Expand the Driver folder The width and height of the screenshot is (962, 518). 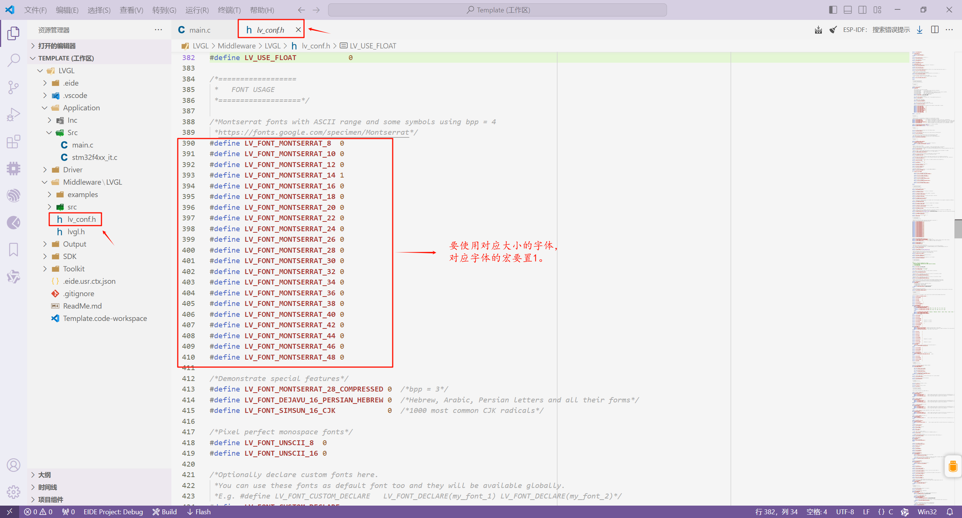click(x=73, y=170)
